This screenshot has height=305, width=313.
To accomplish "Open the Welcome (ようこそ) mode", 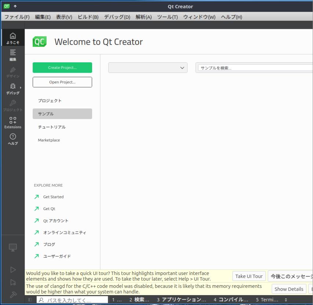I will click(x=13, y=38).
